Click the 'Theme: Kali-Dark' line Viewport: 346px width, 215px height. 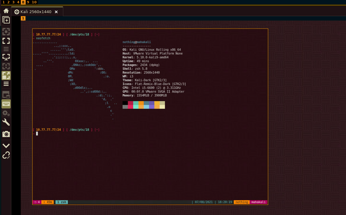point(145,80)
